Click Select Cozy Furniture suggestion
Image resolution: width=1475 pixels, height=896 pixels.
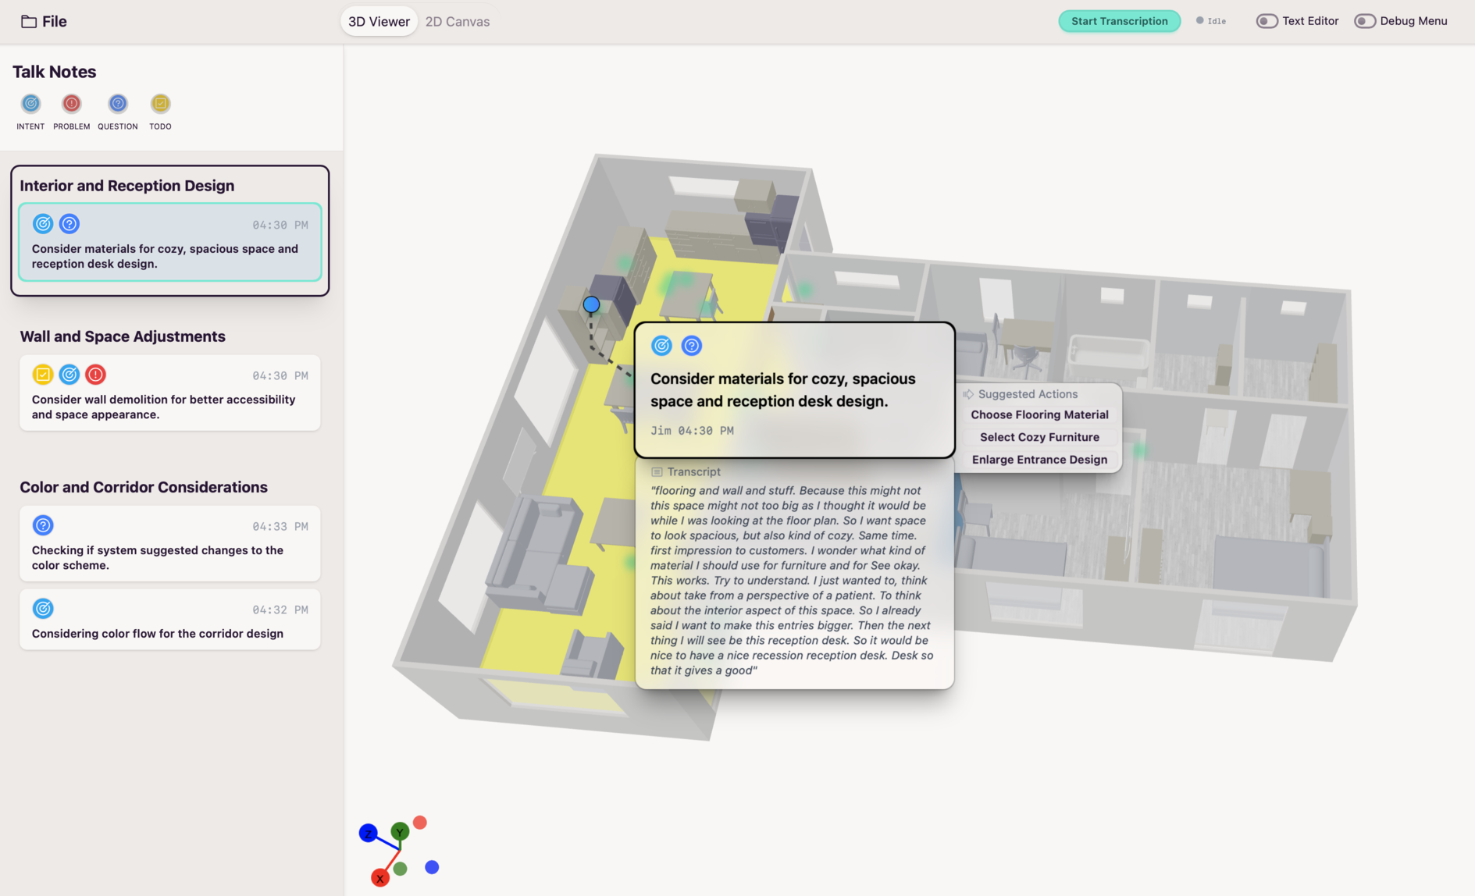pos(1039,437)
